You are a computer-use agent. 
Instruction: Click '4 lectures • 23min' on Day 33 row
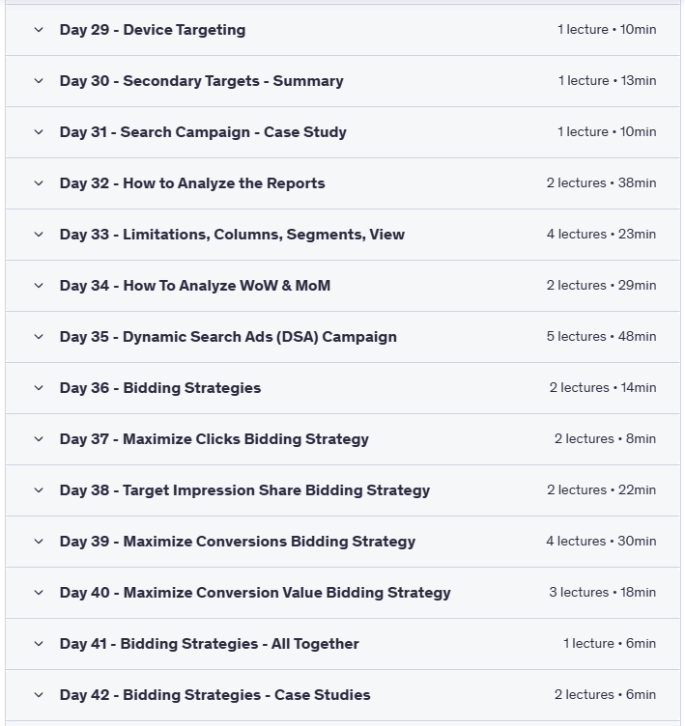[601, 235]
